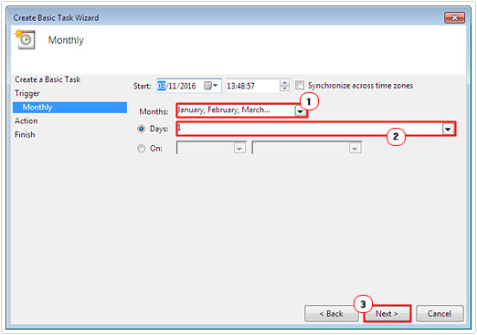477x335 pixels.
Task: Select the Monthly step in sidebar
Action: coord(69,108)
